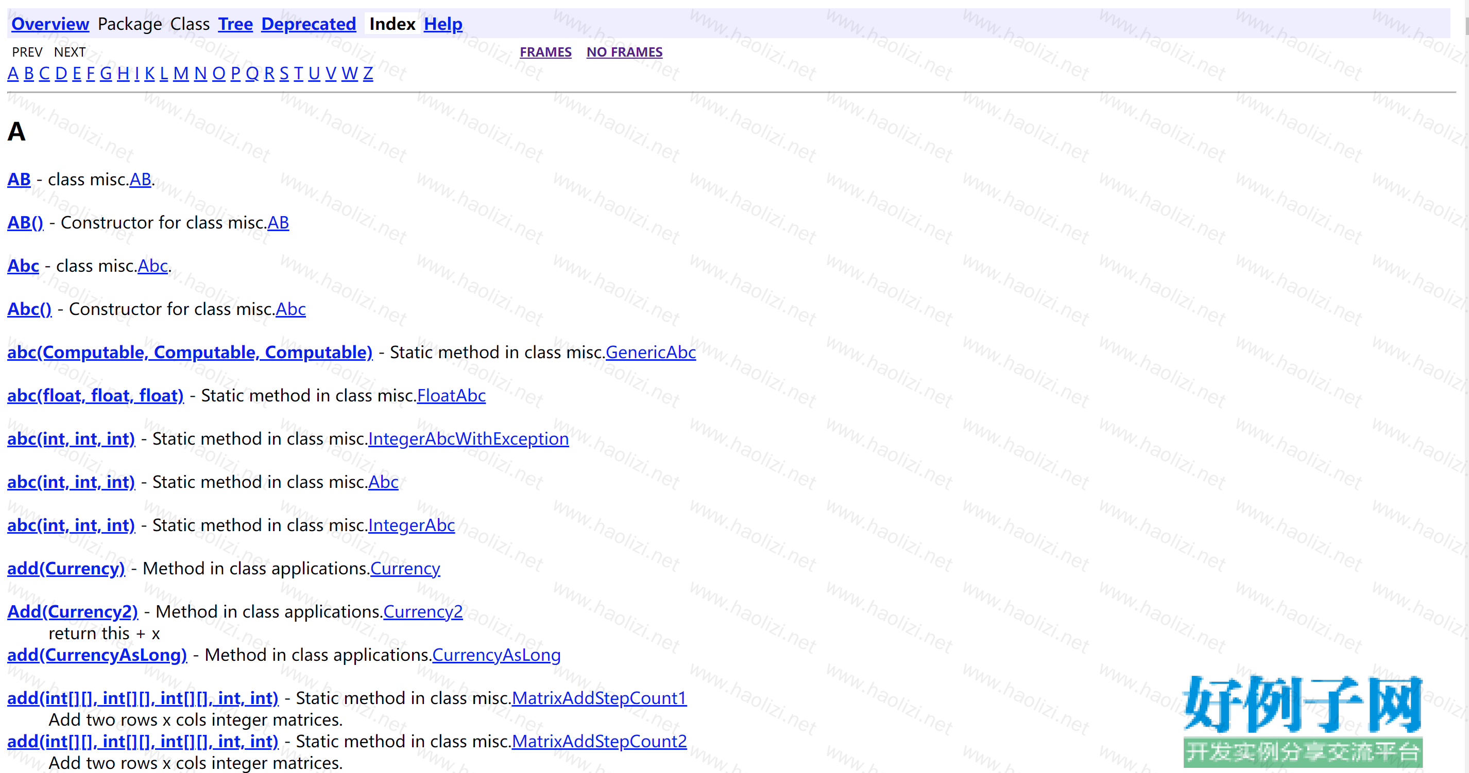Switch to NO FRAMES view
Viewport: 1469px width, 773px height.
pyautogui.click(x=624, y=52)
